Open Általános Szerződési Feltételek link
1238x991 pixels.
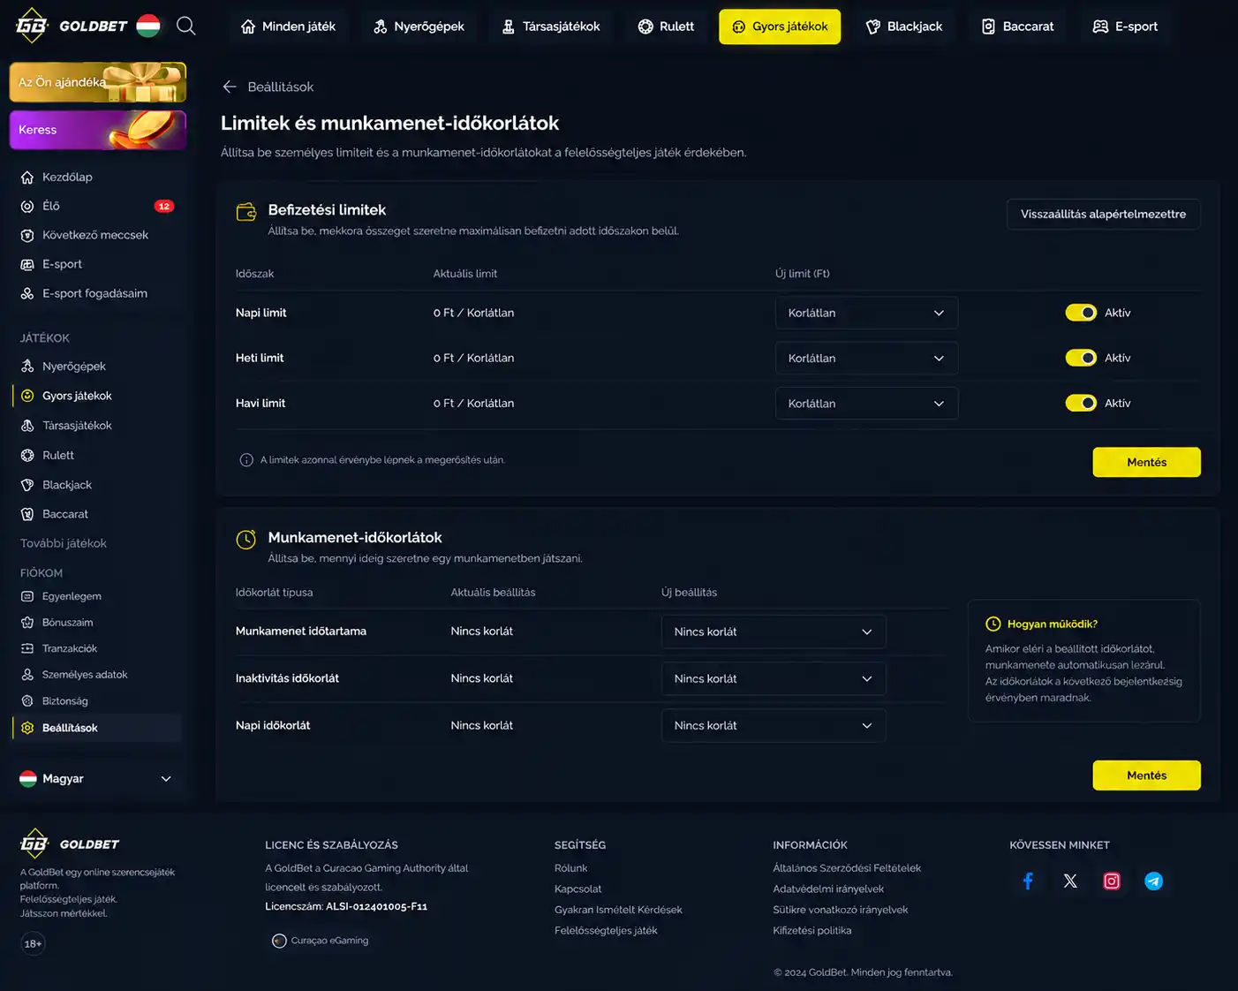(x=847, y=868)
